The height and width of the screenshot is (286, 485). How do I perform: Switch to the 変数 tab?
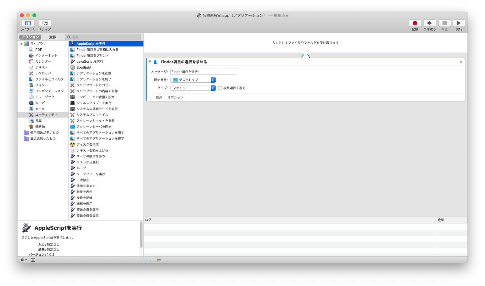[52, 37]
